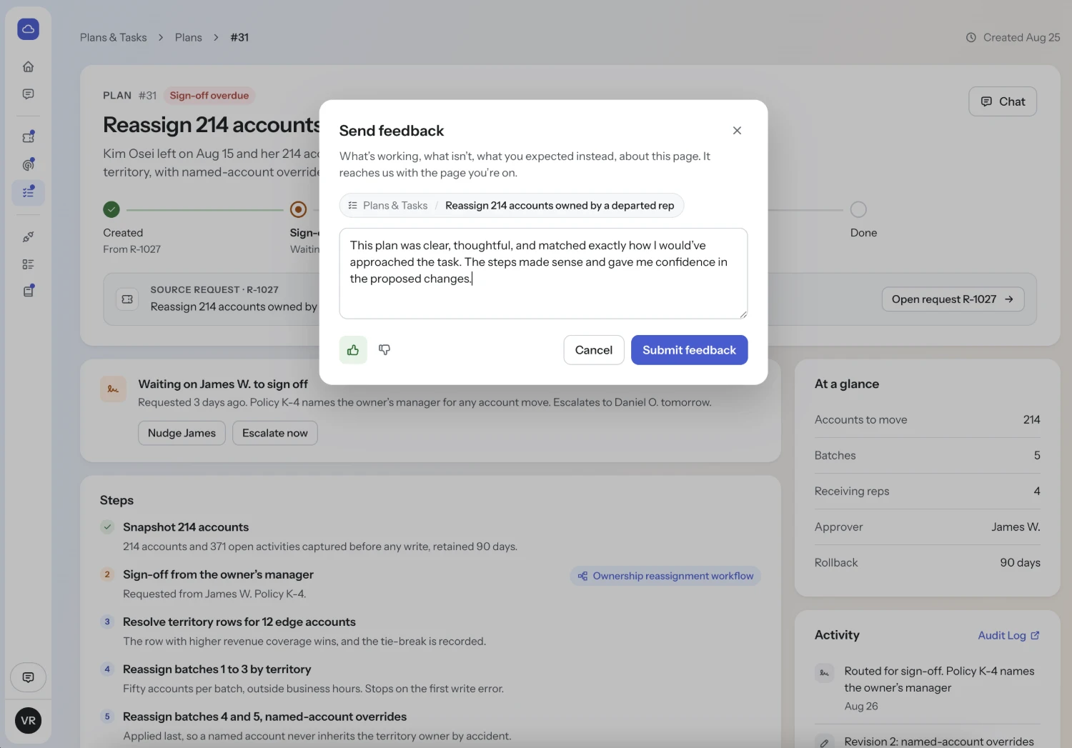Open the book icon in the sidebar
The height and width of the screenshot is (748, 1072).
pyautogui.click(x=29, y=291)
